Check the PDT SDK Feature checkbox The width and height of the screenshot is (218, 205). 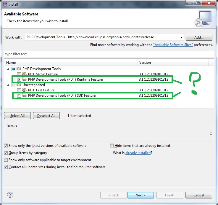(19, 96)
